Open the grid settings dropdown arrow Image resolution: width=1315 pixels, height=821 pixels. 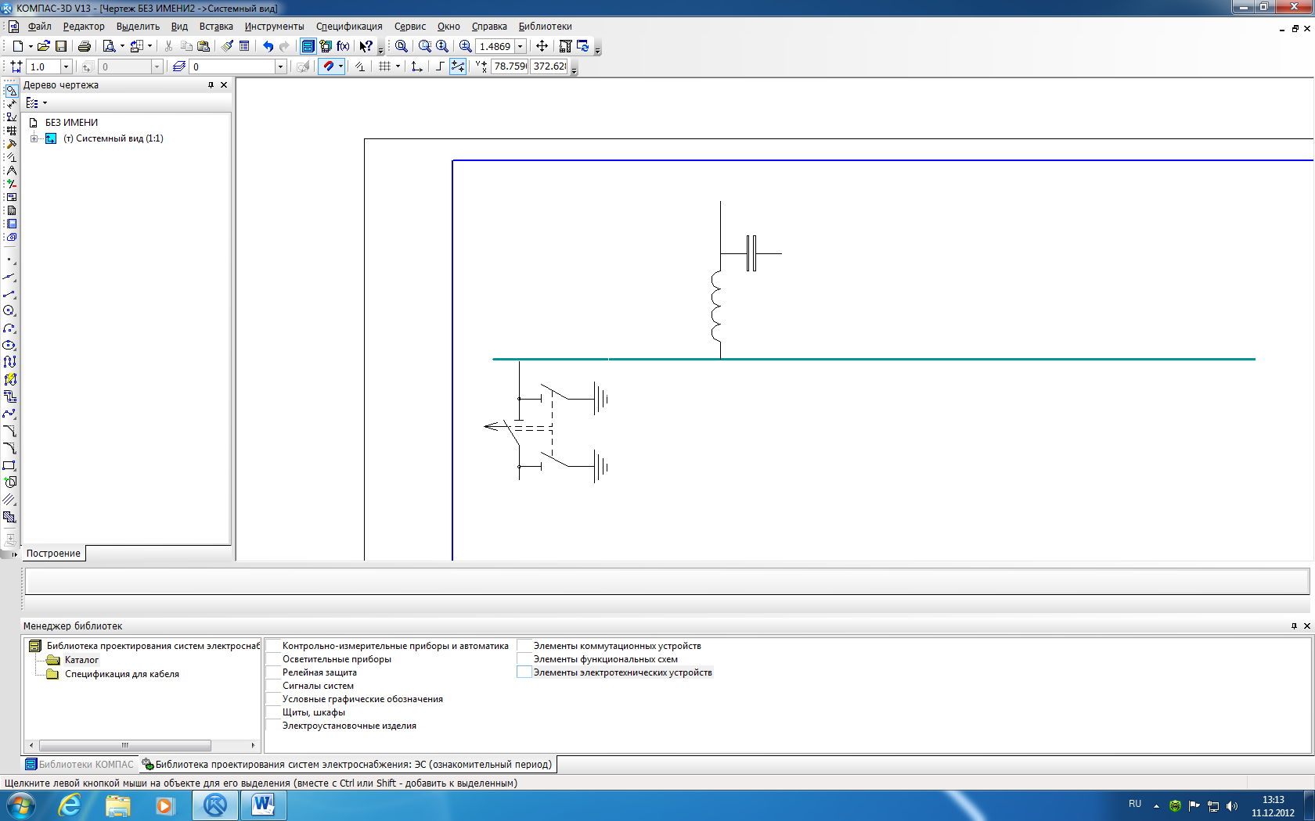point(398,66)
